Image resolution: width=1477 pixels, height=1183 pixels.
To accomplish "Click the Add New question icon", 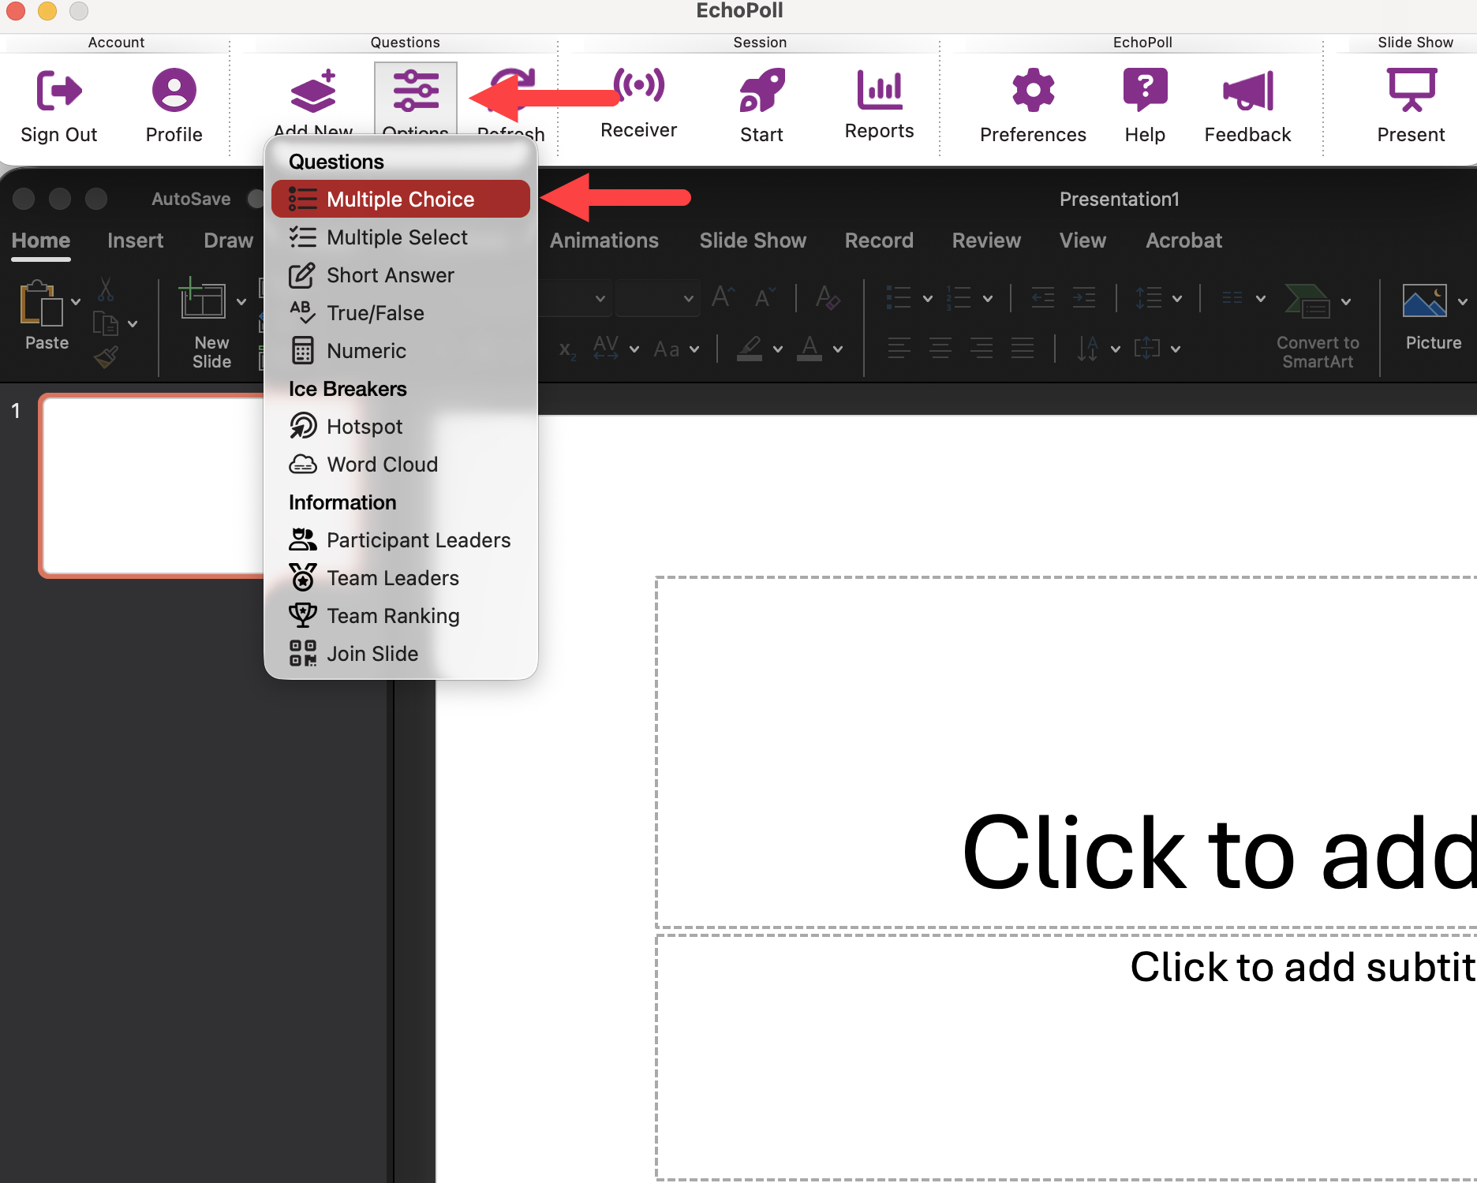I will pyautogui.click(x=313, y=91).
